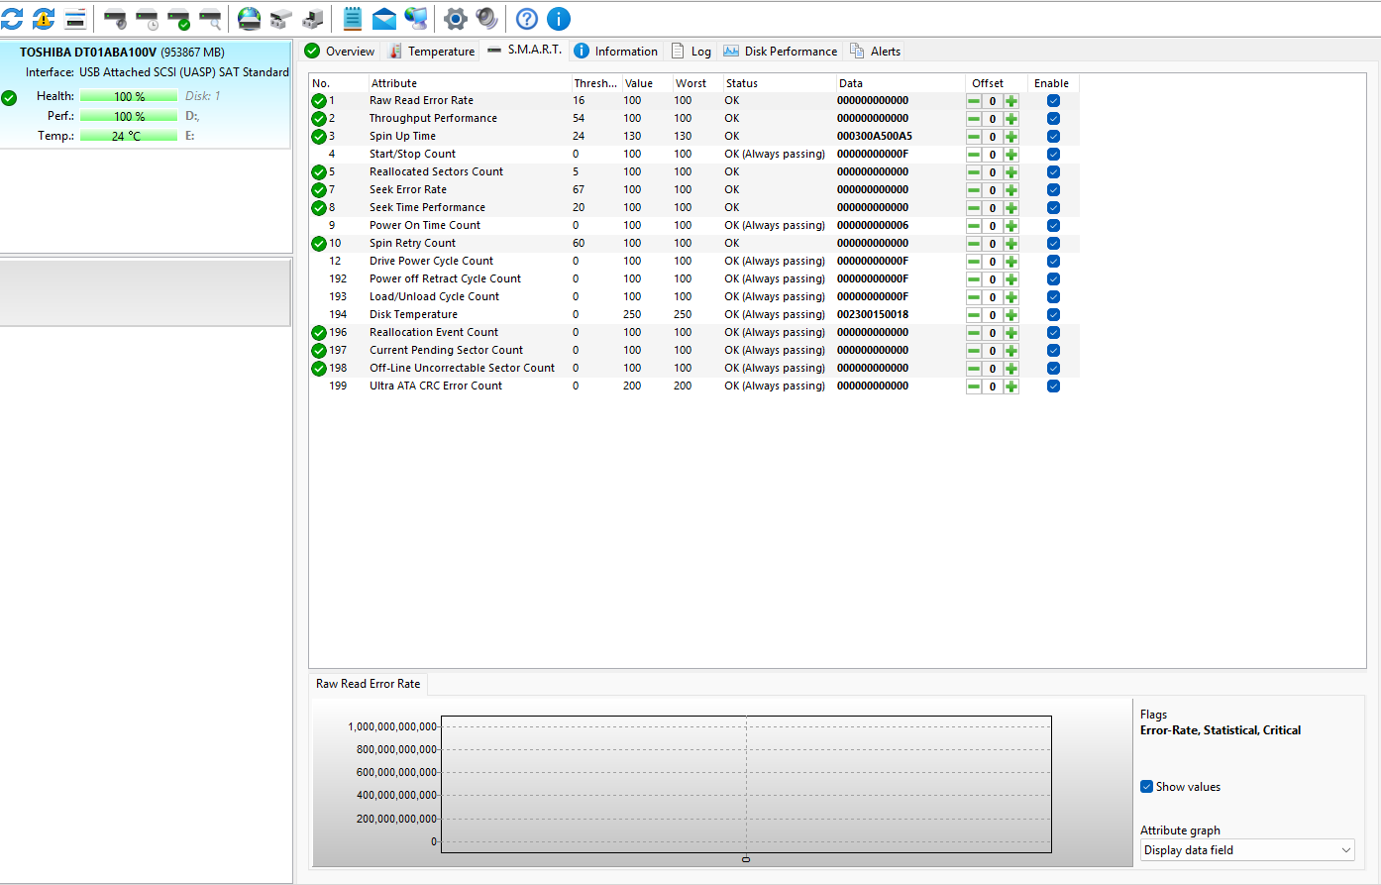Switch to the Overview tab

point(340,52)
